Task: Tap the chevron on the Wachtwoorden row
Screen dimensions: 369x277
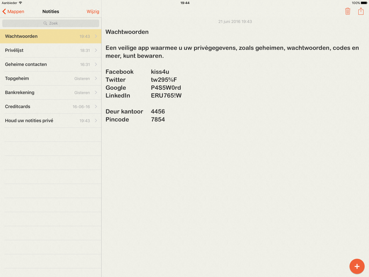Action: 96,36
